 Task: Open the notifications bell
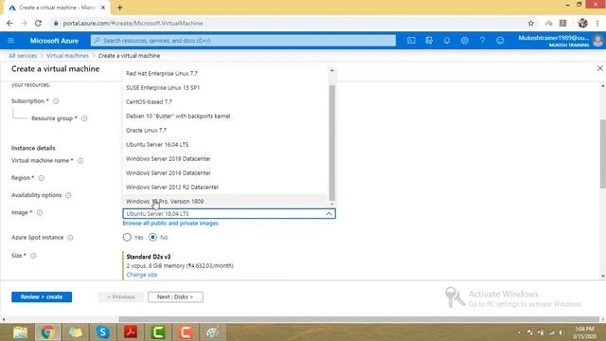[x=447, y=41]
